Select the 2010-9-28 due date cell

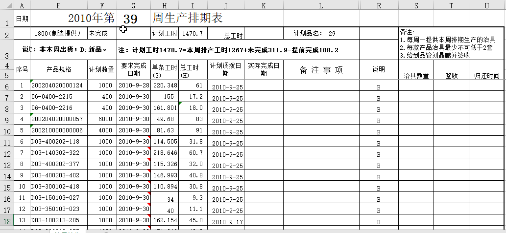point(133,86)
